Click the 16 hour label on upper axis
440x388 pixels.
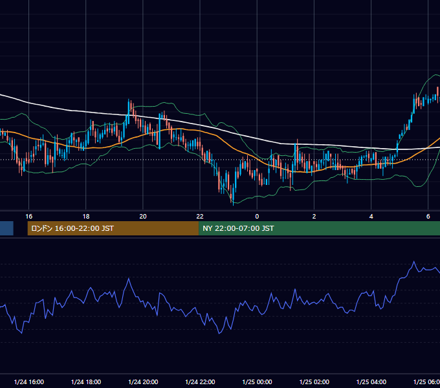click(29, 217)
